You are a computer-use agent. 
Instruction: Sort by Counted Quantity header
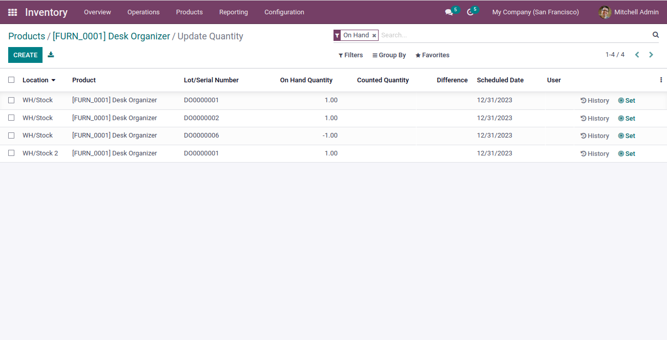click(x=383, y=80)
